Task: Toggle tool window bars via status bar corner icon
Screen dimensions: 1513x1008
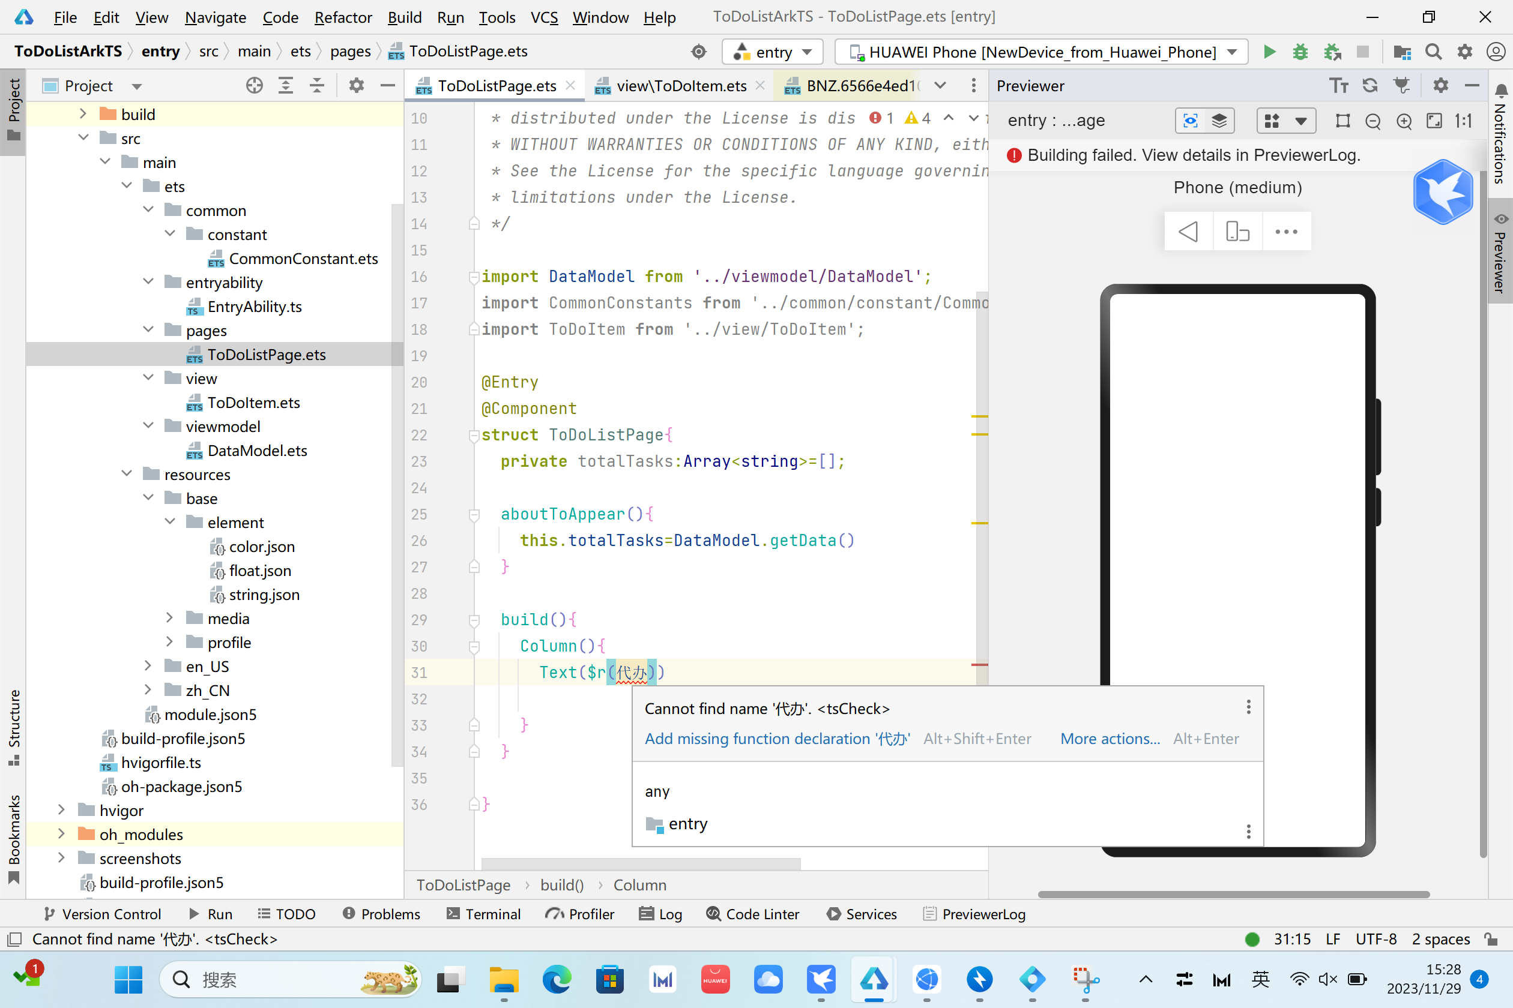Action: [x=14, y=939]
